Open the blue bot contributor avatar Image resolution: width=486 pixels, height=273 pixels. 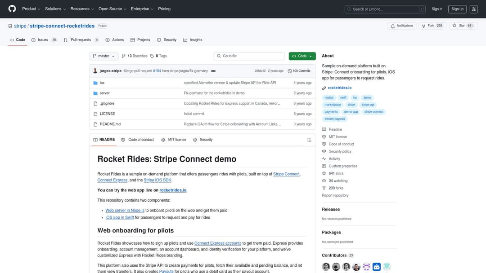[376, 267]
